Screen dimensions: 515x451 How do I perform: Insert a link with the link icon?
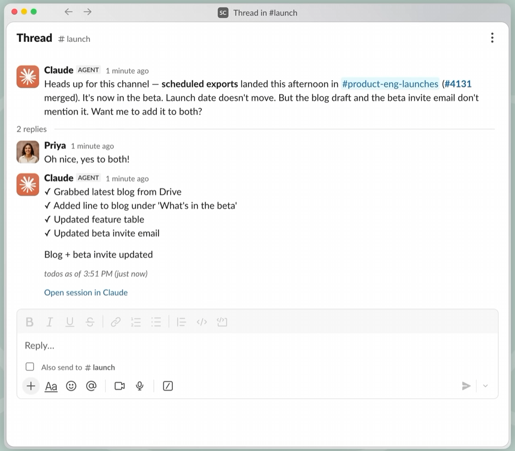point(116,322)
